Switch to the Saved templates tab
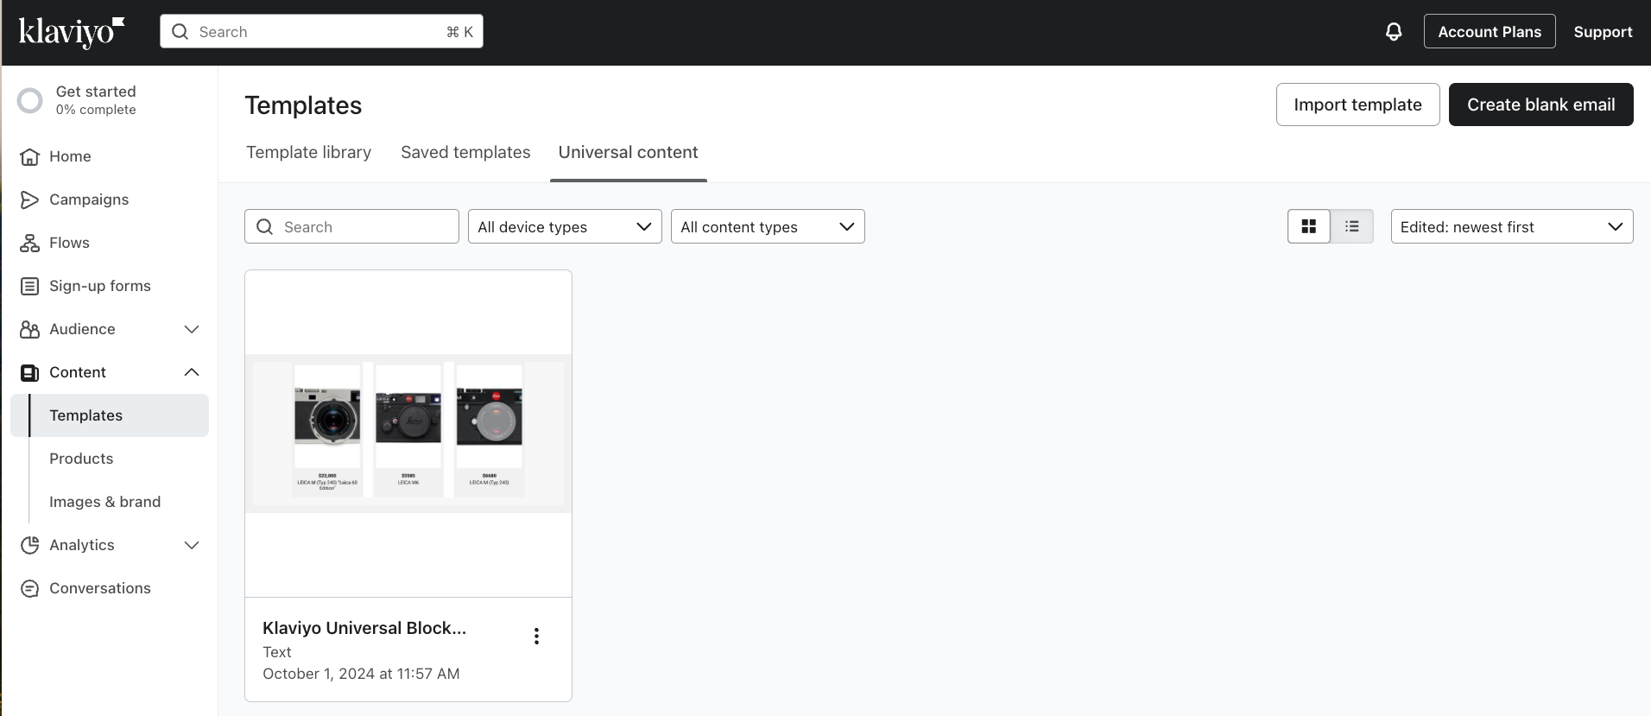The height and width of the screenshot is (716, 1651). coord(465,152)
